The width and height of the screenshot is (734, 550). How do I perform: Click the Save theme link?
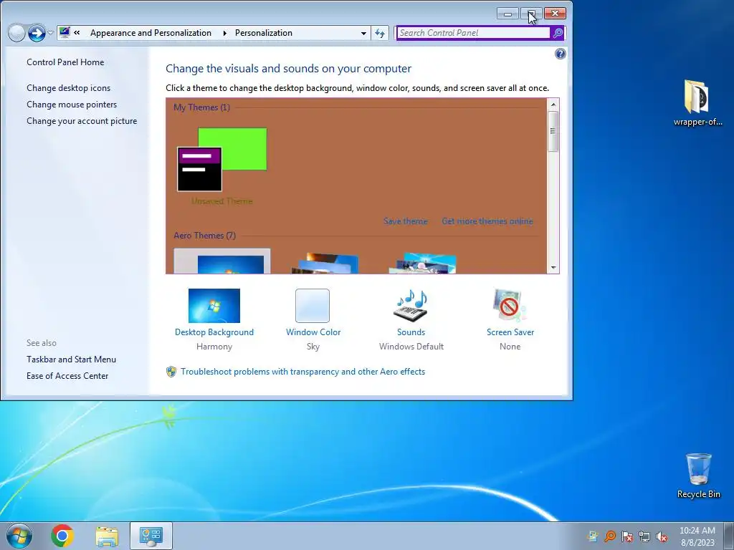(406, 221)
